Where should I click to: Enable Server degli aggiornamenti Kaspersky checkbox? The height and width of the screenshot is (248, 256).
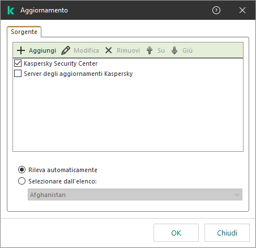[x=18, y=74]
